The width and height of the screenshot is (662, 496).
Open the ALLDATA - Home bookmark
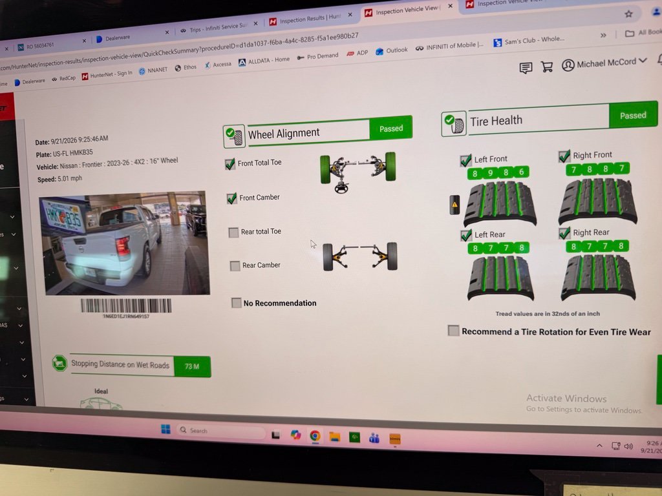click(264, 61)
